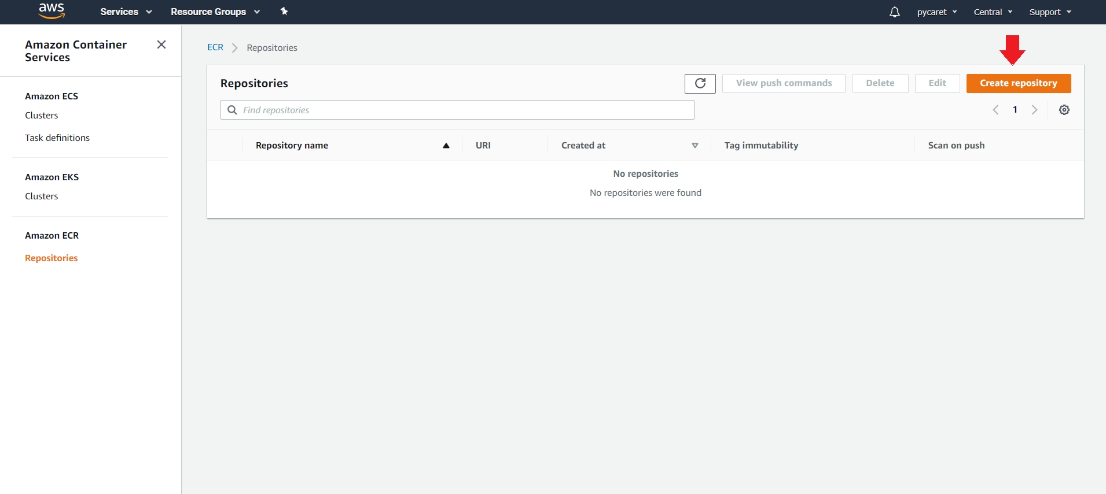Go to next page of repositories
1106x494 pixels.
click(x=1034, y=110)
